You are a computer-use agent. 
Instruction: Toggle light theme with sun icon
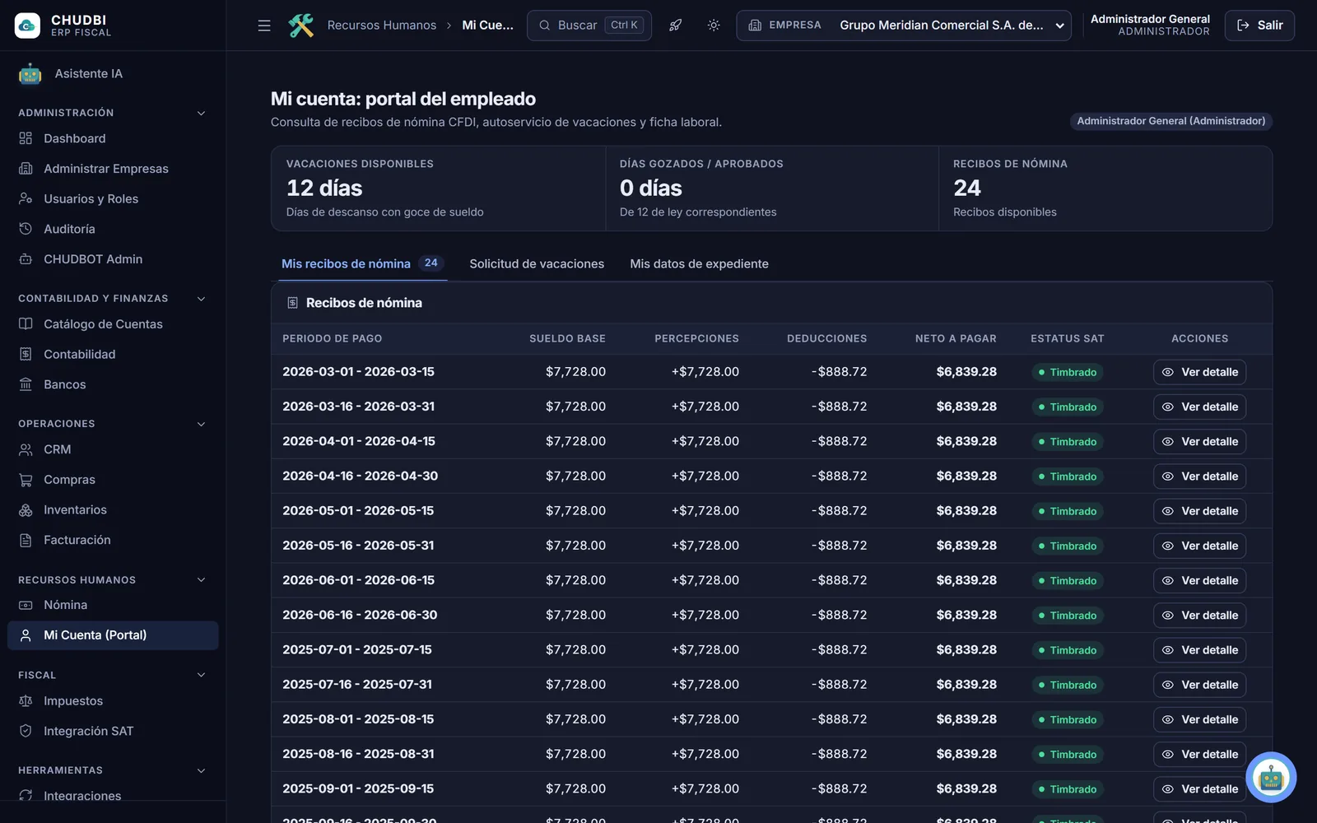[x=714, y=26]
